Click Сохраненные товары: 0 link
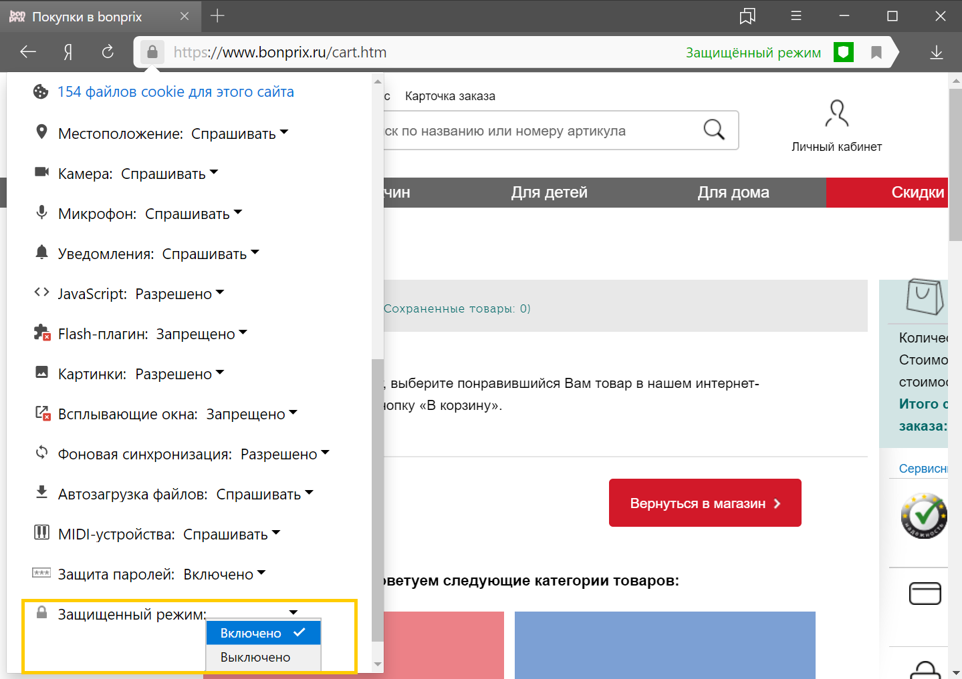This screenshot has width=962, height=679. tap(457, 308)
